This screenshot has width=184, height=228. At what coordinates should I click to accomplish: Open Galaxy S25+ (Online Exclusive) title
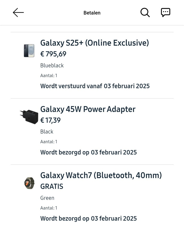95,43
